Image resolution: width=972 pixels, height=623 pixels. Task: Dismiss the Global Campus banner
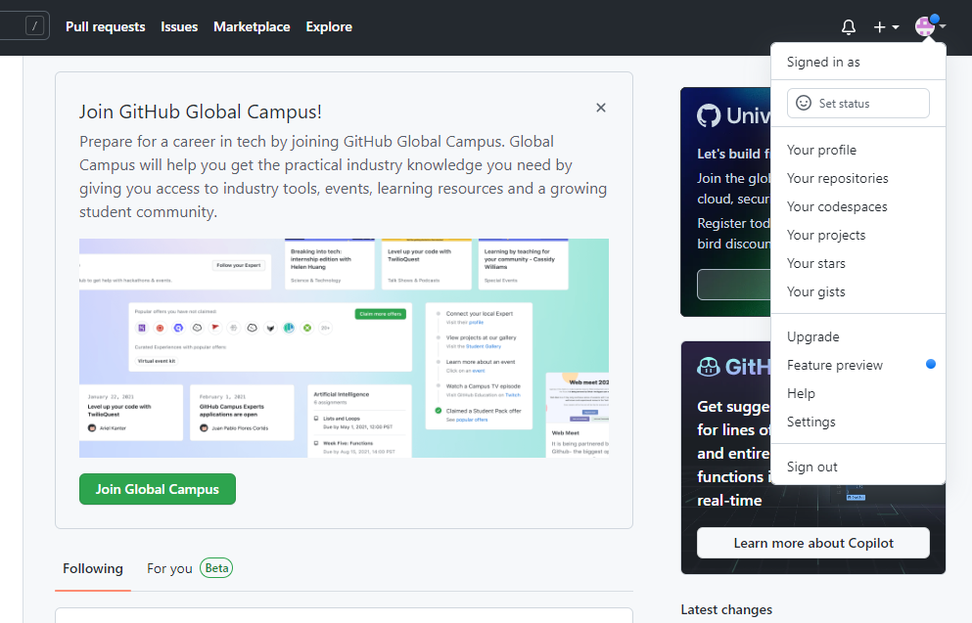[601, 108]
